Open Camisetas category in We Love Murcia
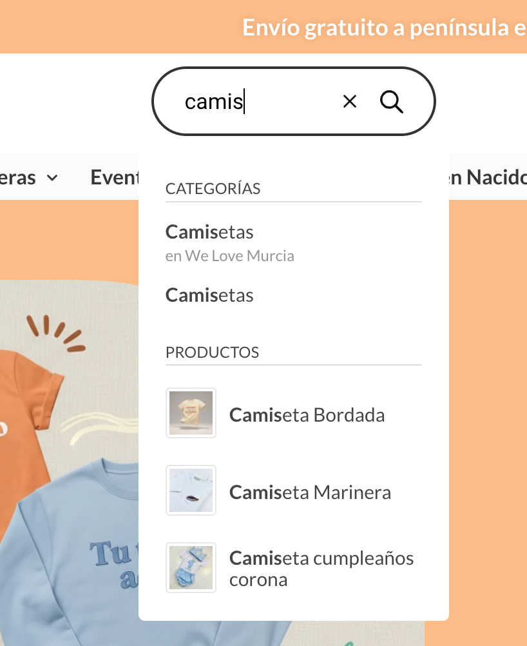This screenshot has width=527, height=646. [x=230, y=243]
